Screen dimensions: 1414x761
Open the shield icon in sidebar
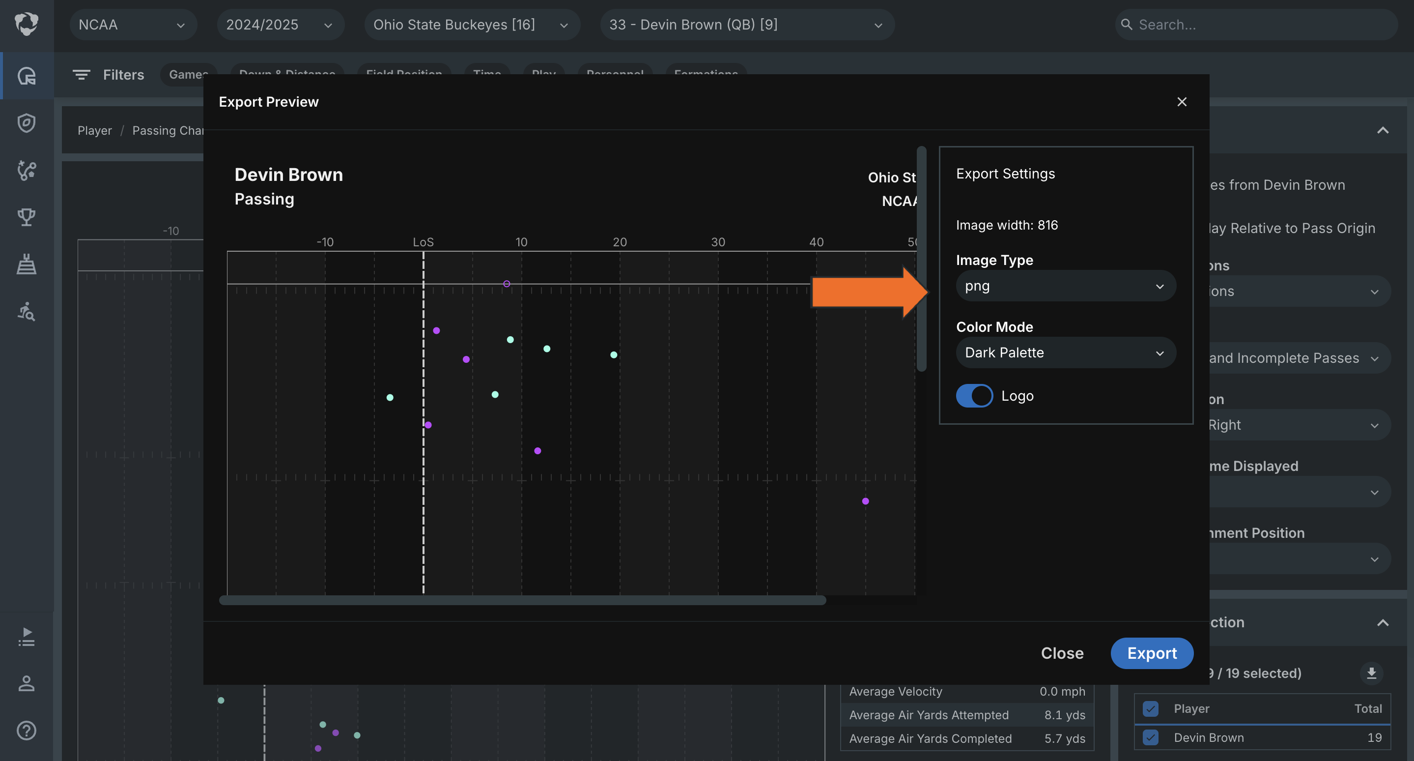27,123
